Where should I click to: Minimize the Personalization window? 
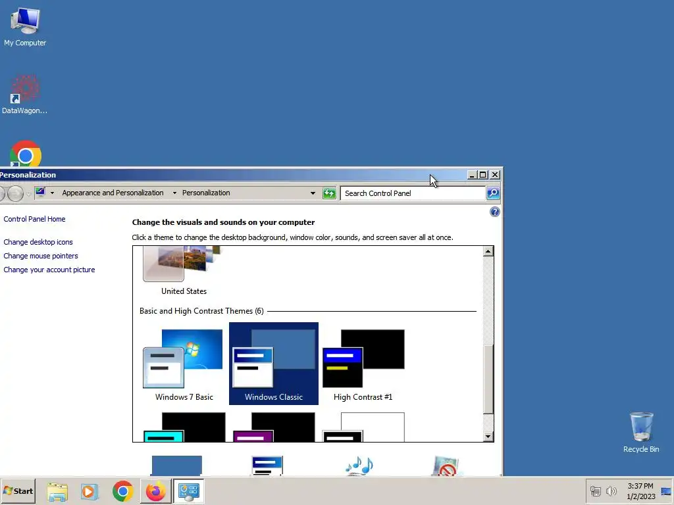coord(471,175)
